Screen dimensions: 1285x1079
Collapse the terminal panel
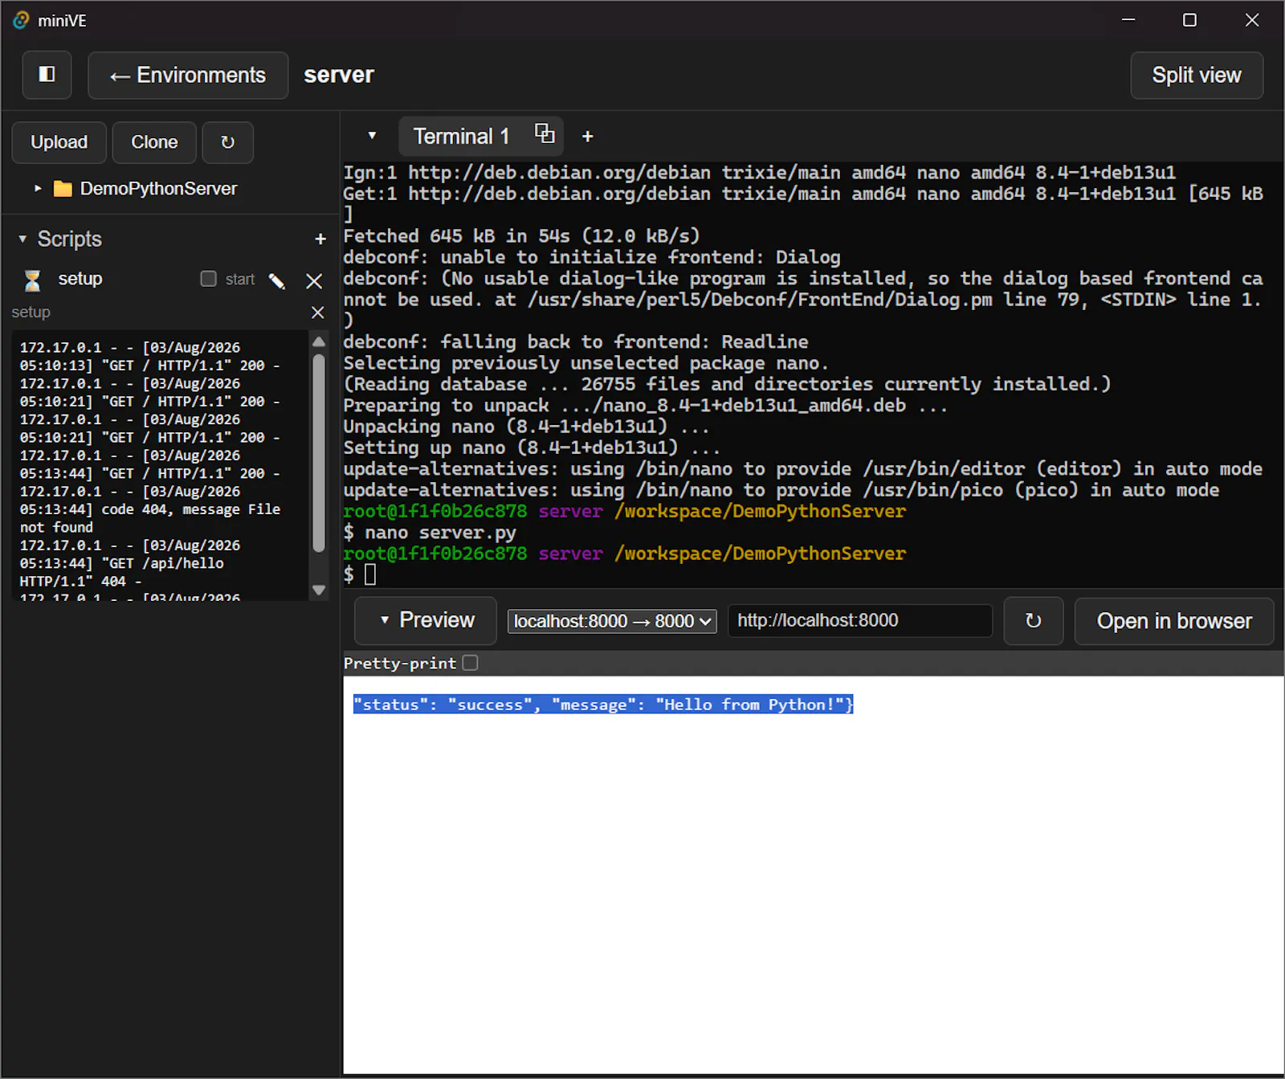point(372,136)
